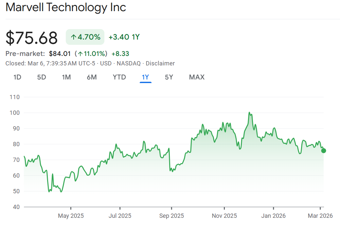Click the May 2025 axis label

coord(71,216)
